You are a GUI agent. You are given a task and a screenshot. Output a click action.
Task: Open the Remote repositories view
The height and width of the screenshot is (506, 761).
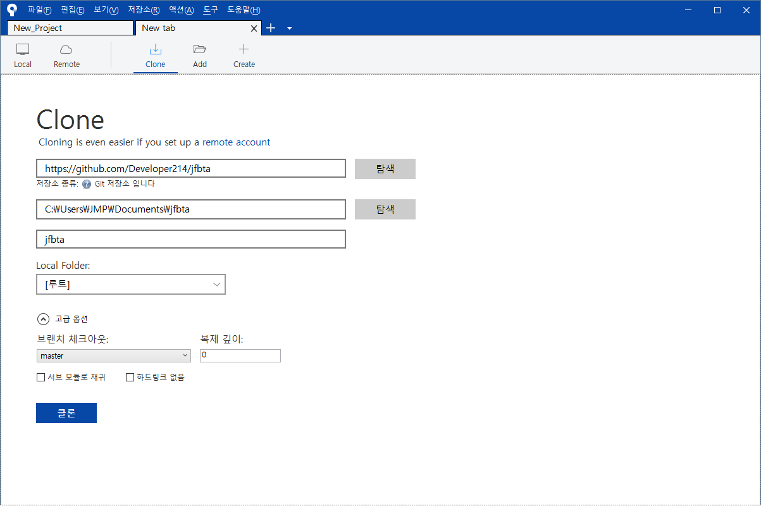tap(66, 56)
